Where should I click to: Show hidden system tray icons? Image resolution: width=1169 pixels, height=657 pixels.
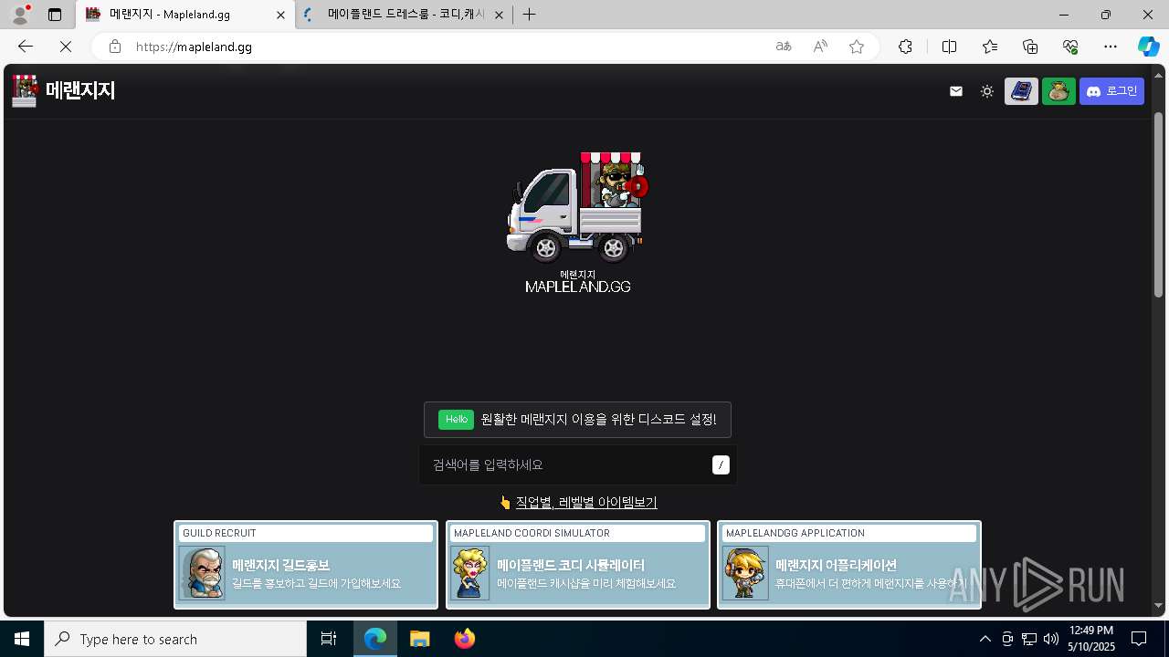coord(985,639)
